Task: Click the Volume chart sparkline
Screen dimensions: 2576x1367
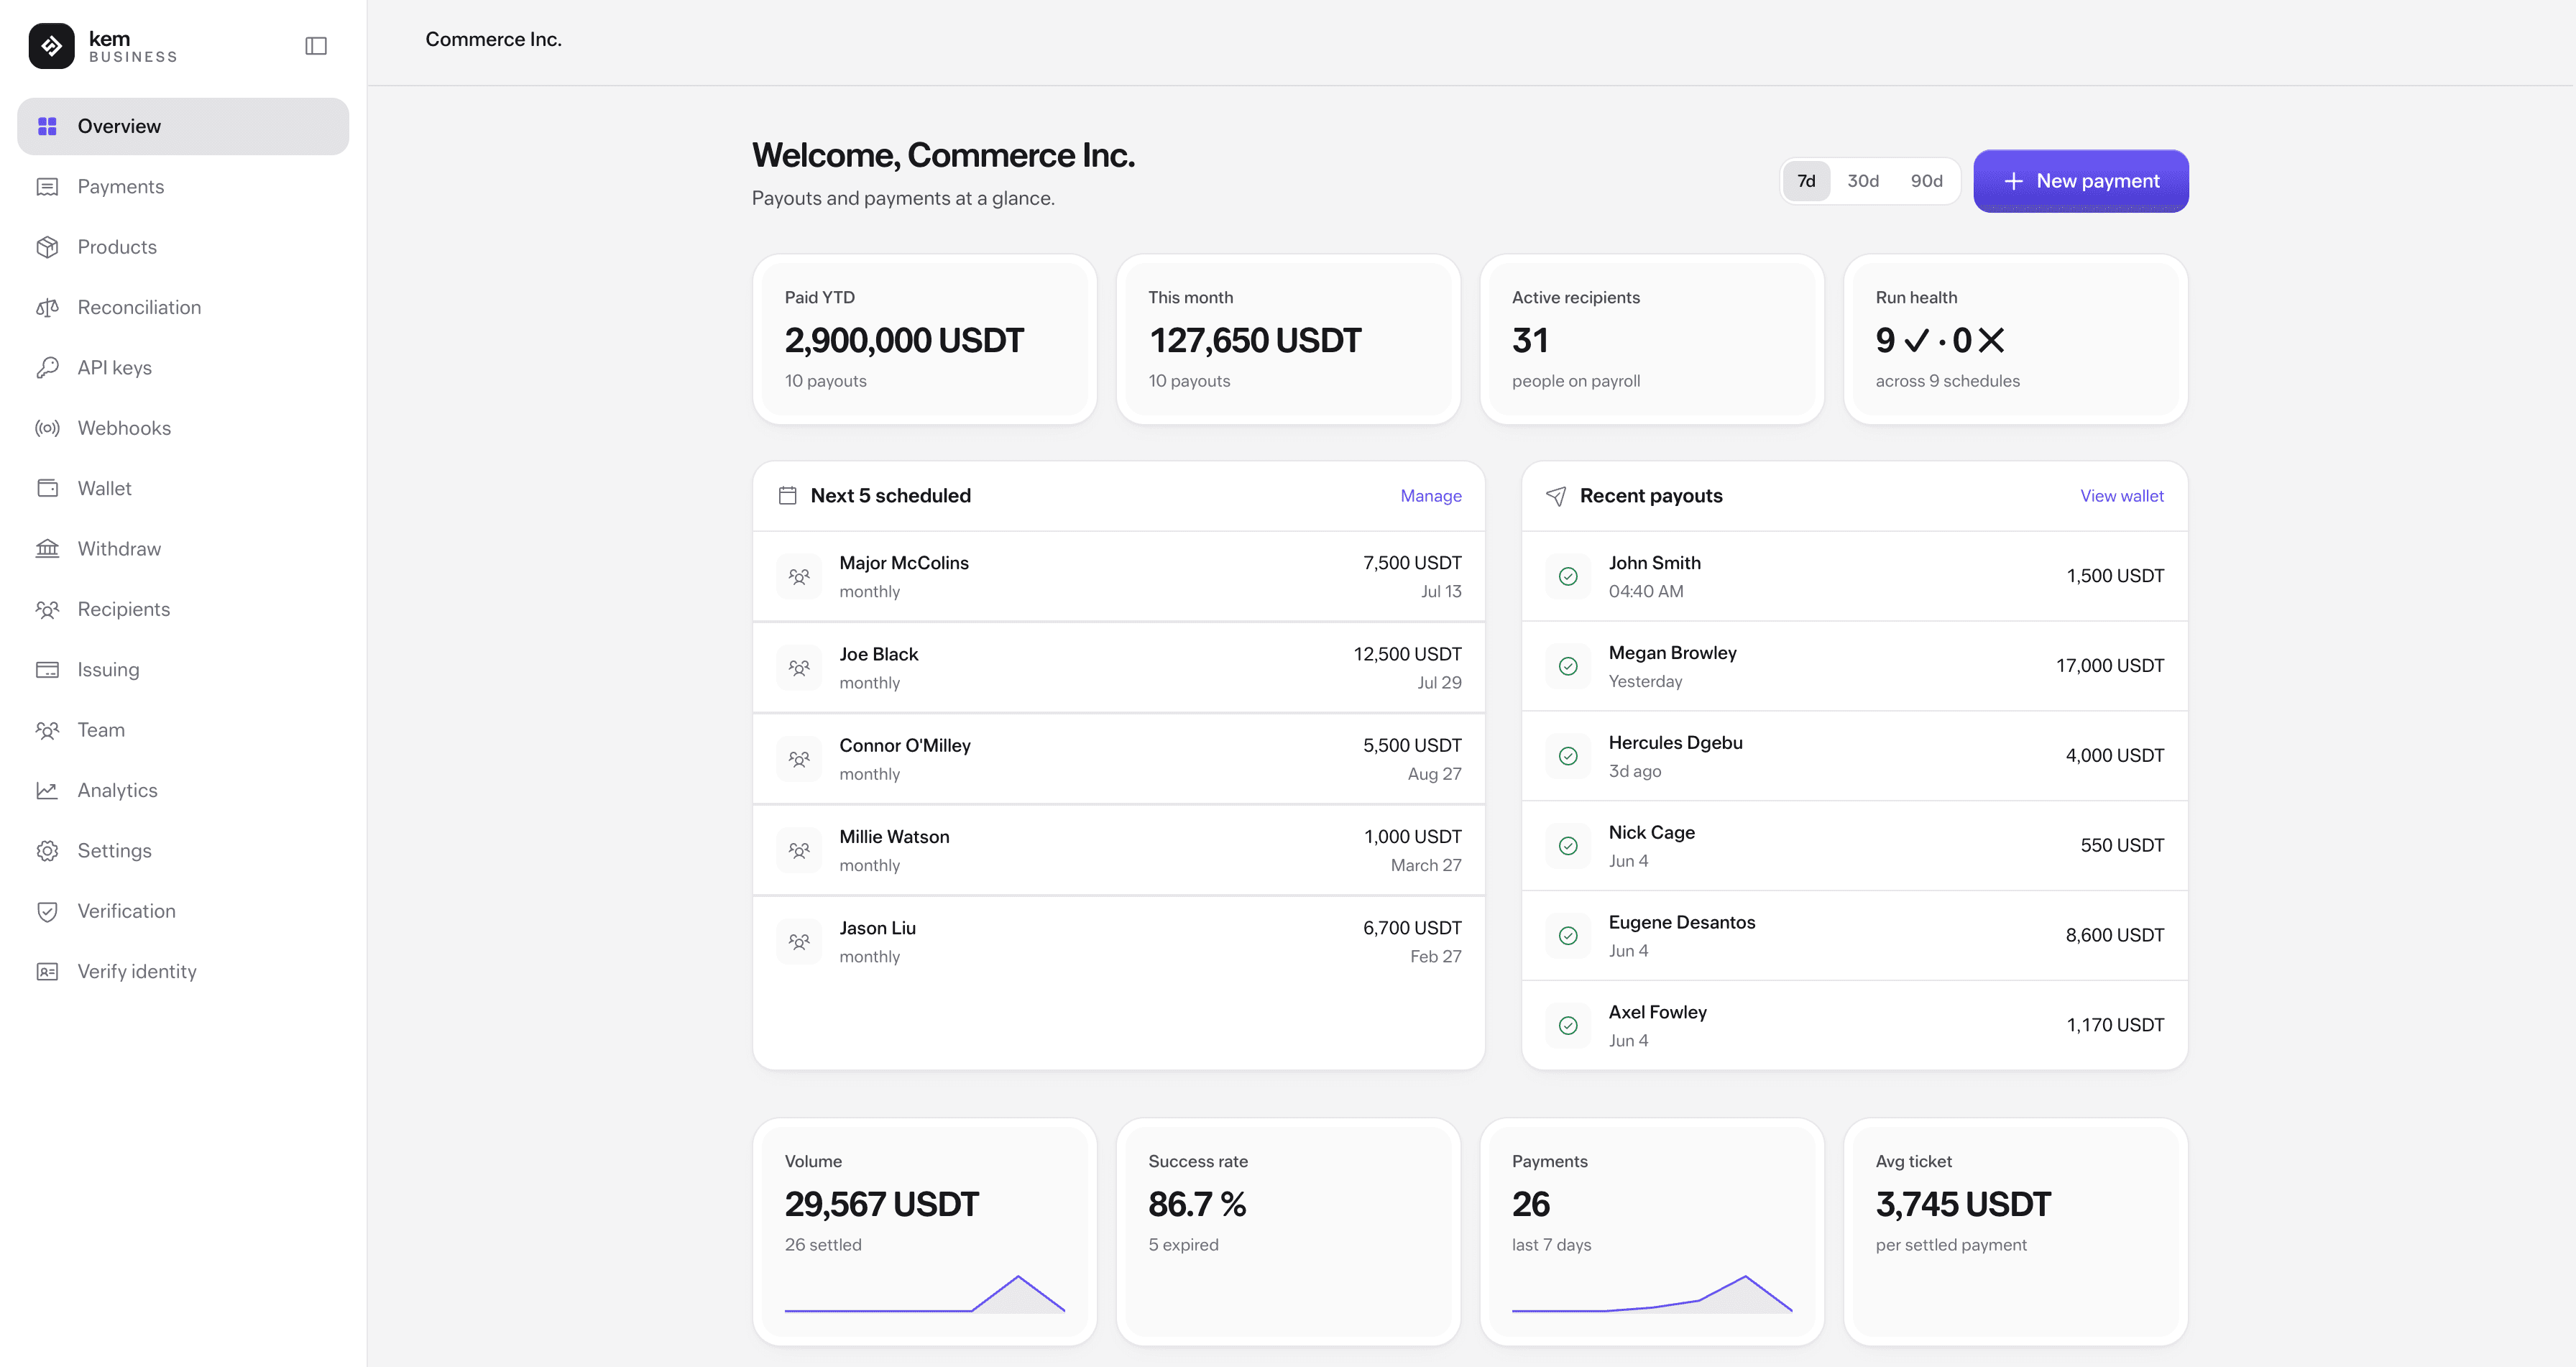Action: (x=924, y=1294)
